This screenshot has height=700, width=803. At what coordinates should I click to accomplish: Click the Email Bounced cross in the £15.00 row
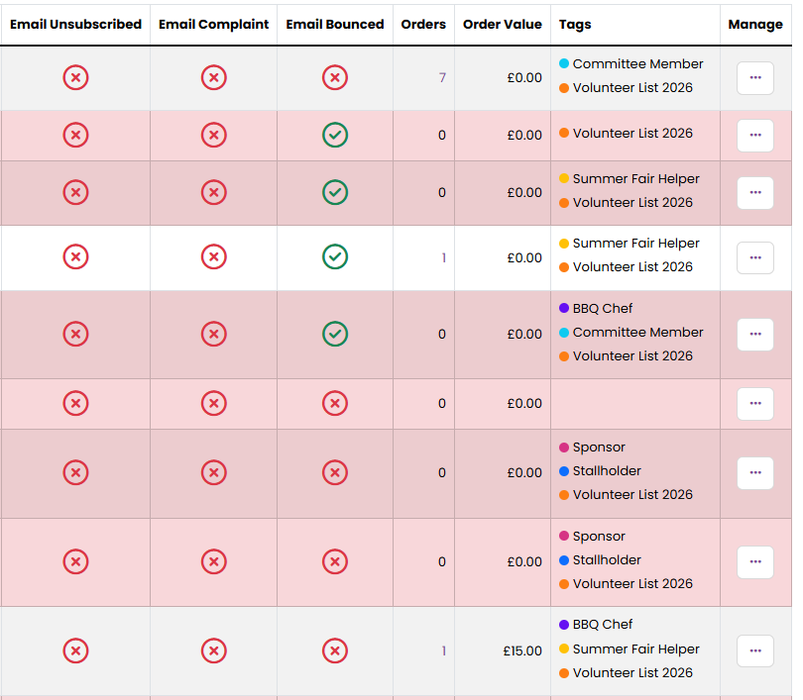[335, 650]
